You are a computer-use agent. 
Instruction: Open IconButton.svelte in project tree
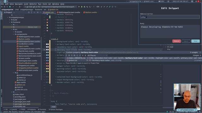(25, 44)
